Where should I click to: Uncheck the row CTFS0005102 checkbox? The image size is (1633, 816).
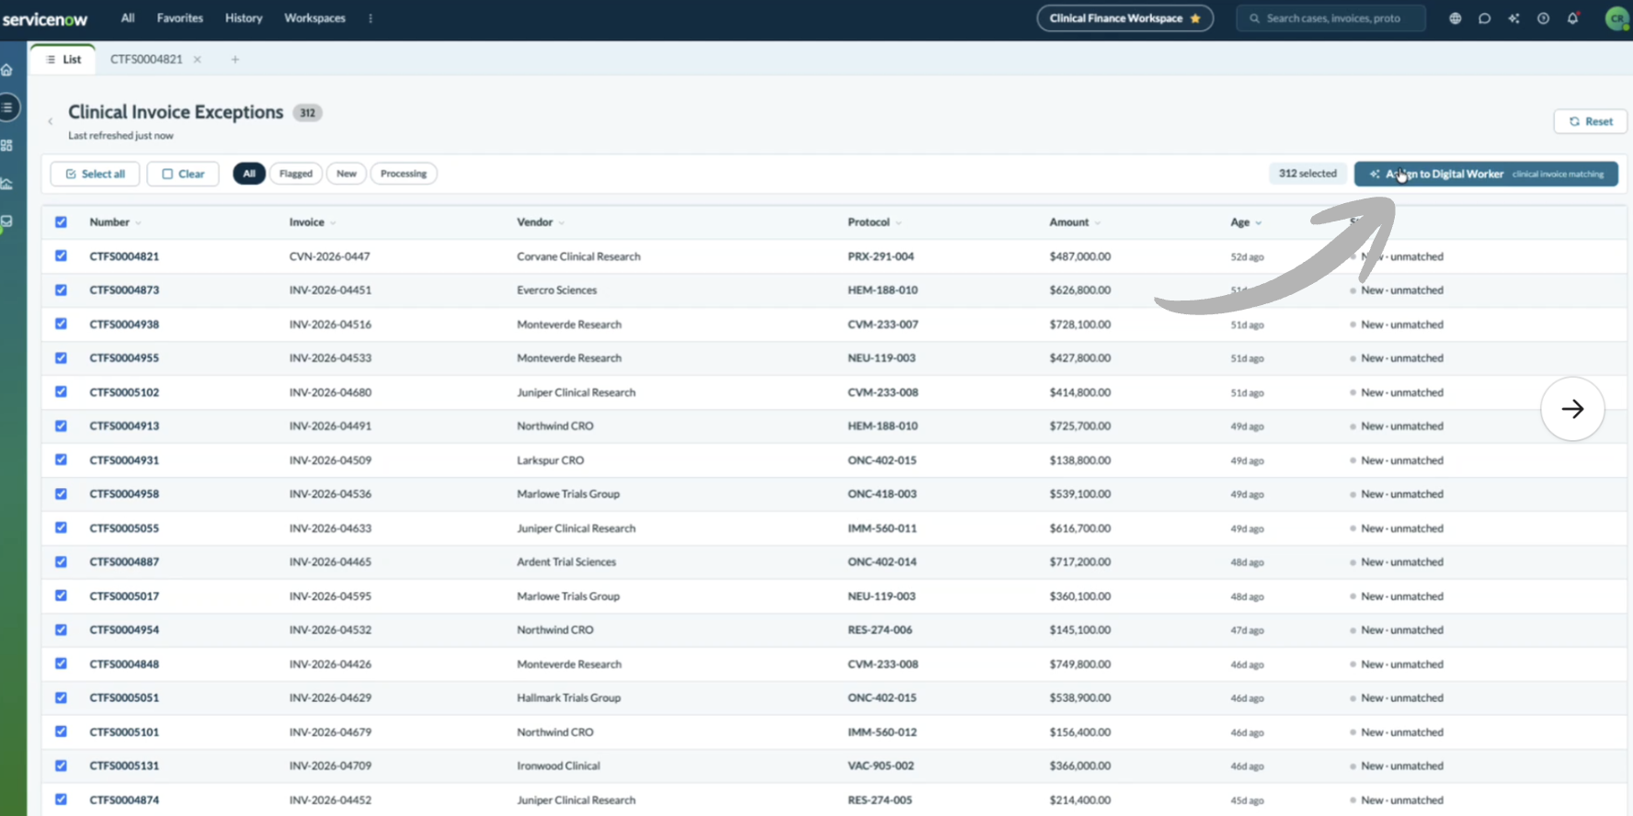(61, 392)
